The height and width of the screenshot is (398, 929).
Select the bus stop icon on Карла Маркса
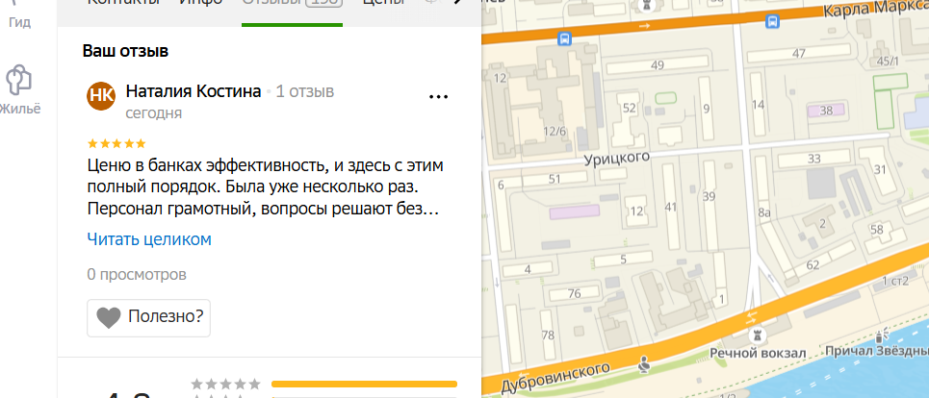(x=772, y=22)
